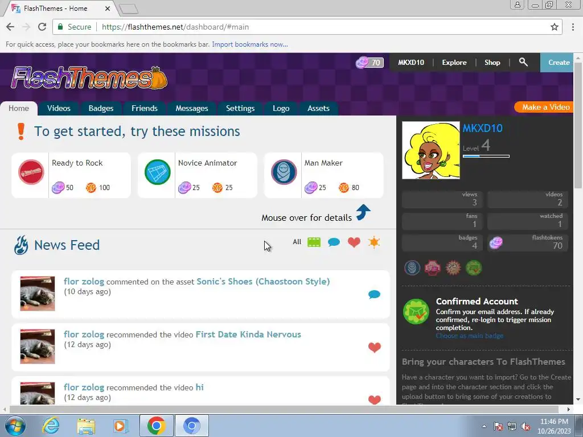
Task: Click the orange exclamation mark icon
Action: pos(21,131)
